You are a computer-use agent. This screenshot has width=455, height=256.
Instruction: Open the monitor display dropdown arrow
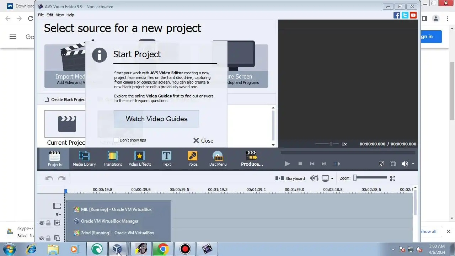[x=332, y=178]
